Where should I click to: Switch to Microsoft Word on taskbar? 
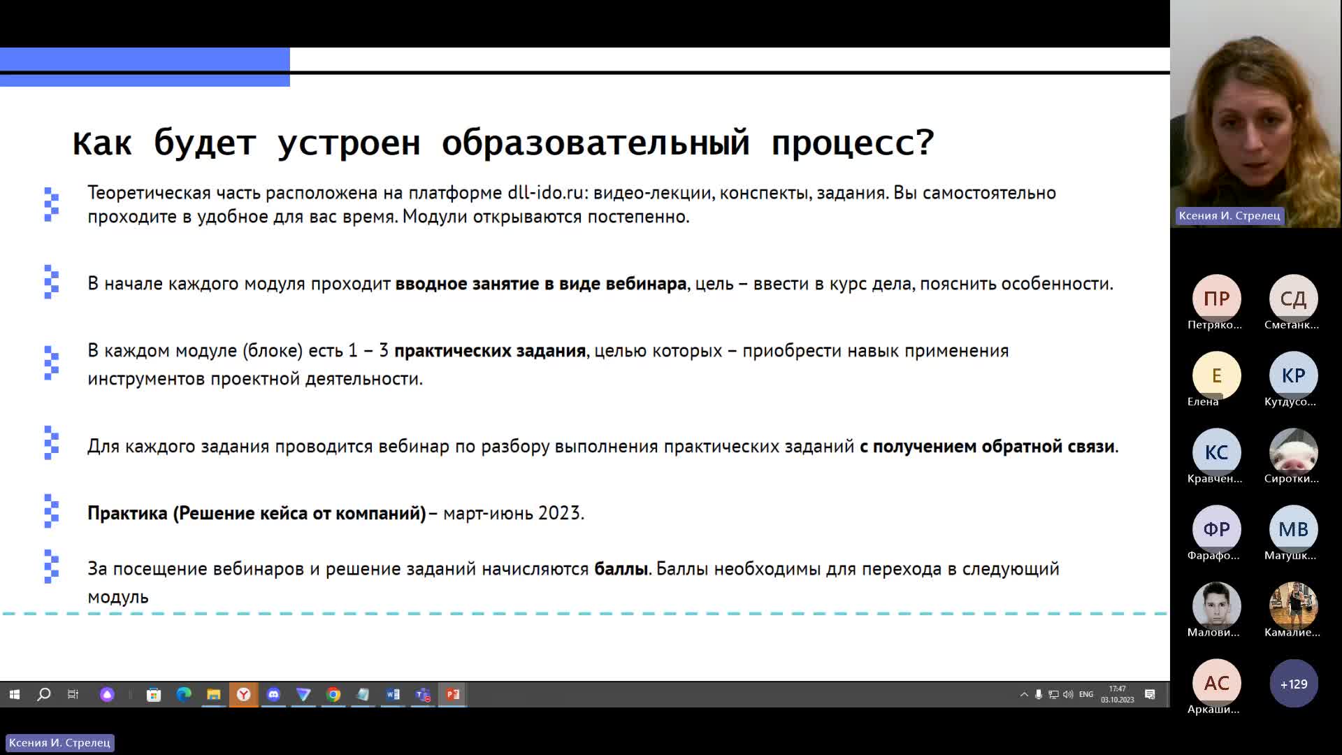(x=393, y=694)
